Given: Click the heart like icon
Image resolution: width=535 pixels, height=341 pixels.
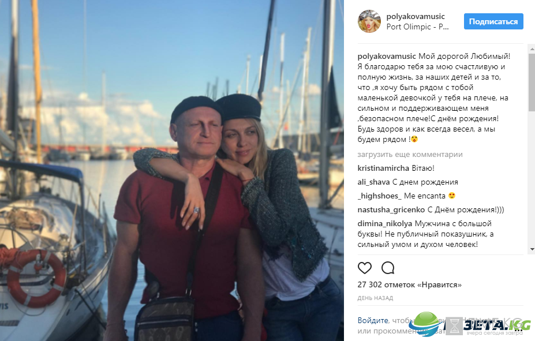Looking at the screenshot, I should 364,268.
